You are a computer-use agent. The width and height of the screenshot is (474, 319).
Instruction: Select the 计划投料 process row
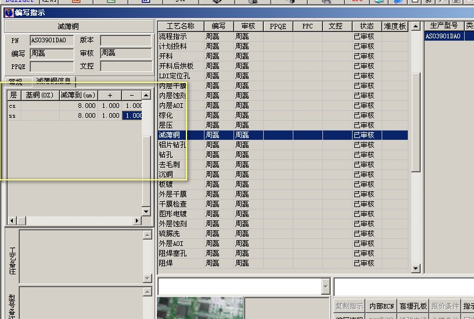[283, 46]
